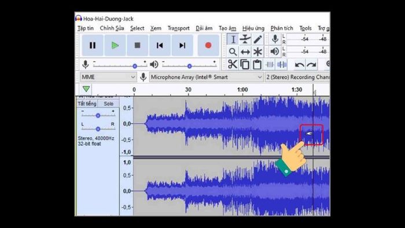Click the playback meter speaker icon
Viewport: 405px width, 228px height.
click(275, 52)
